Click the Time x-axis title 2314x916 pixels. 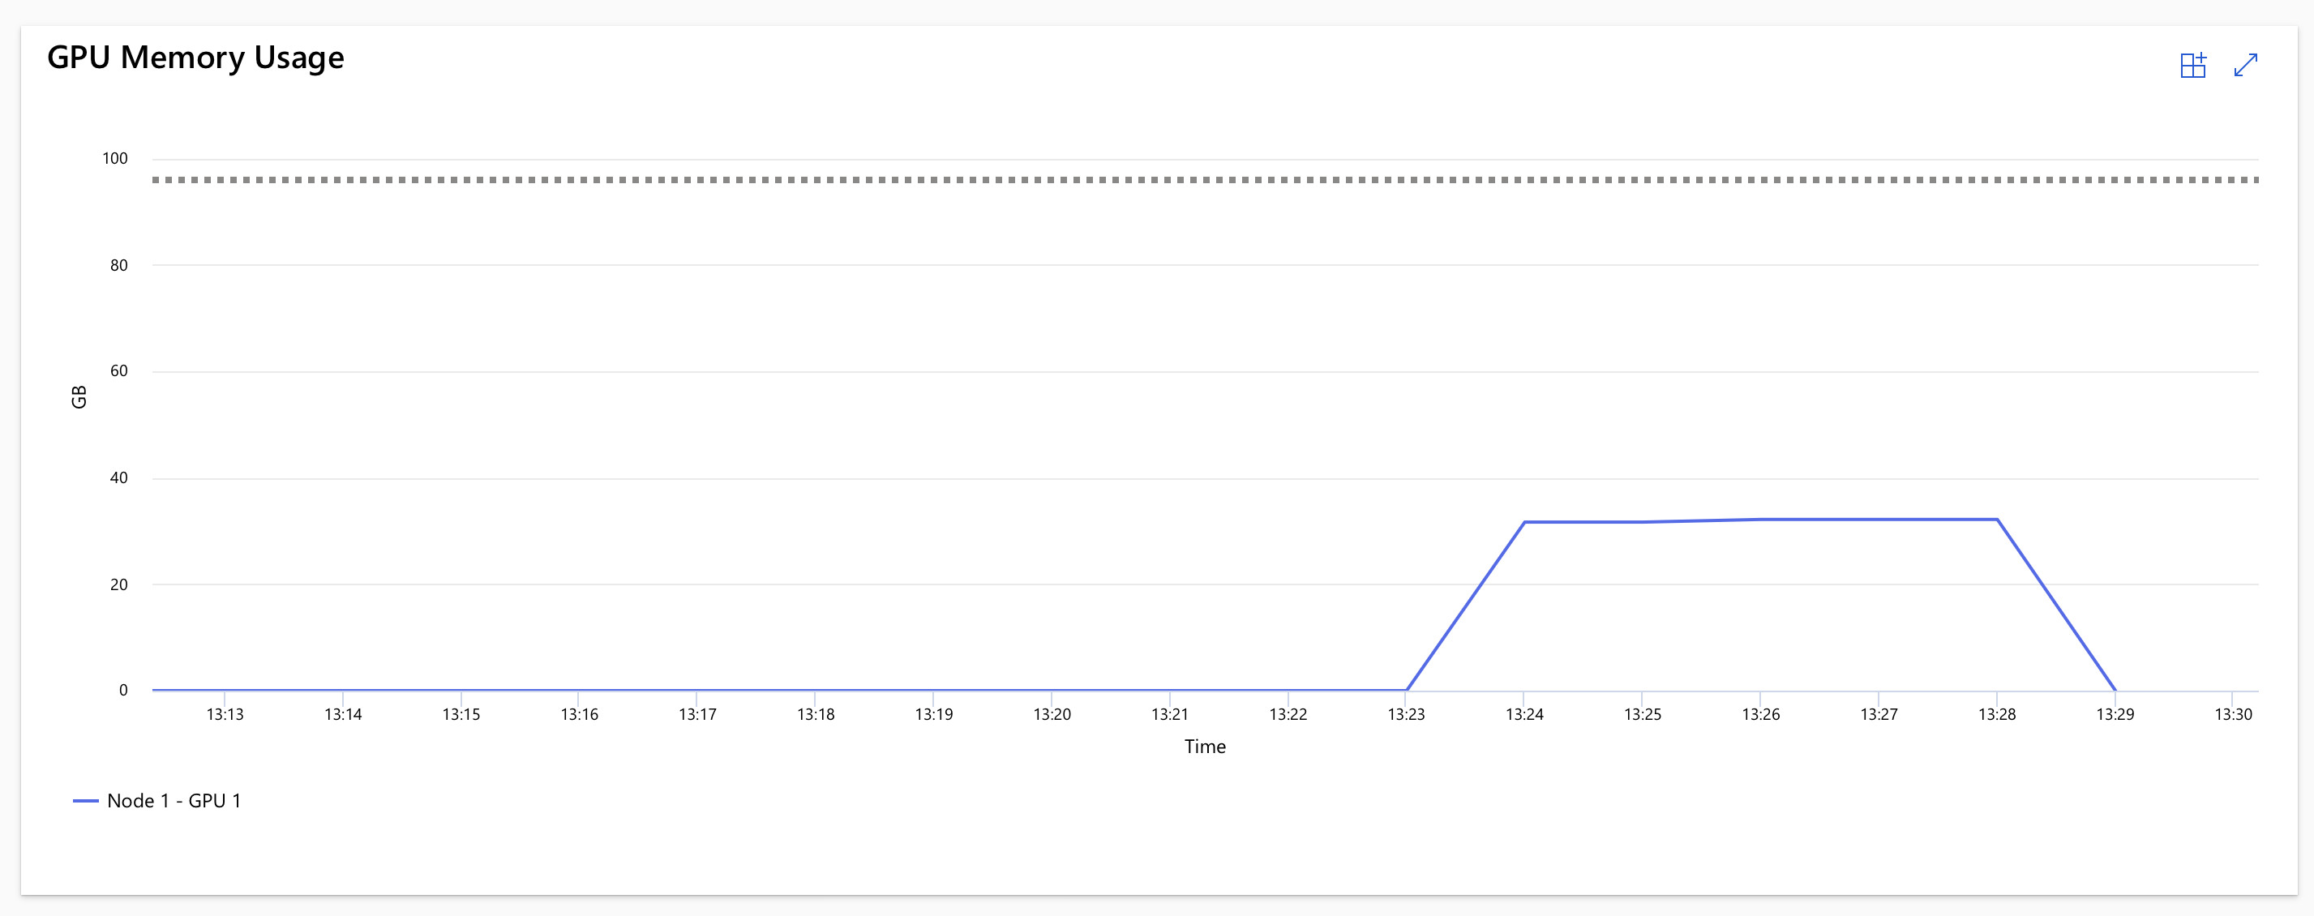pyautogui.click(x=1205, y=747)
